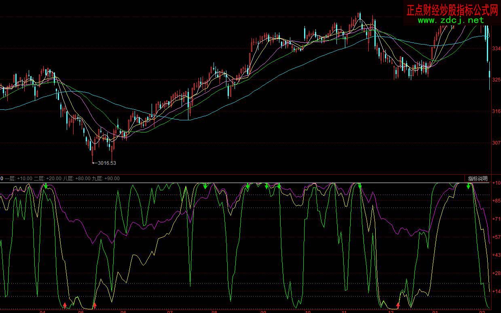
Task: Select the middle red up arrow signal
Action: (95, 305)
